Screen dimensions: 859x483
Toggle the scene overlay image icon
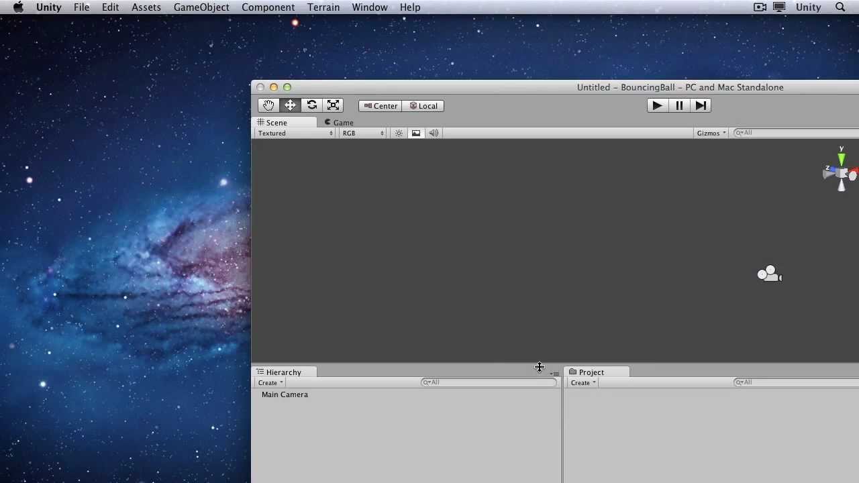point(416,133)
